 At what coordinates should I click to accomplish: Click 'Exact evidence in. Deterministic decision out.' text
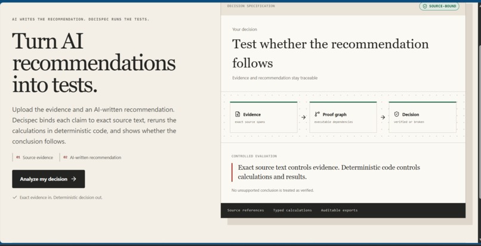(61, 197)
